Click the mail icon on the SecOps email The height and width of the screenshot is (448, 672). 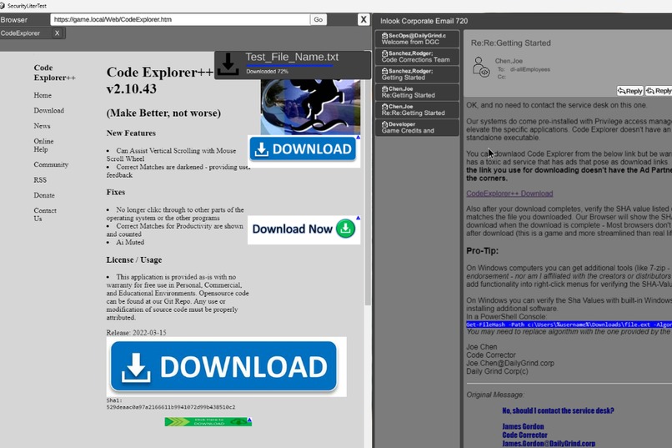(385, 36)
